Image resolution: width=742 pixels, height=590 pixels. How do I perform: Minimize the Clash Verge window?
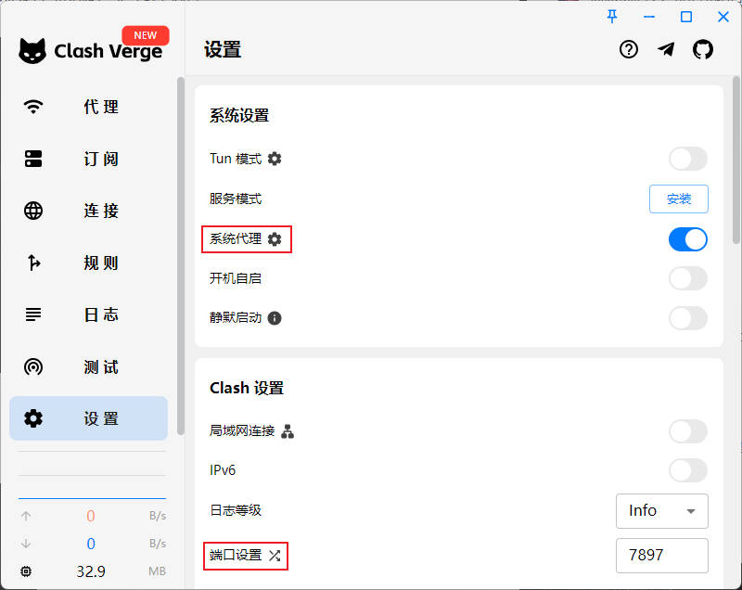tap(649, 17)
